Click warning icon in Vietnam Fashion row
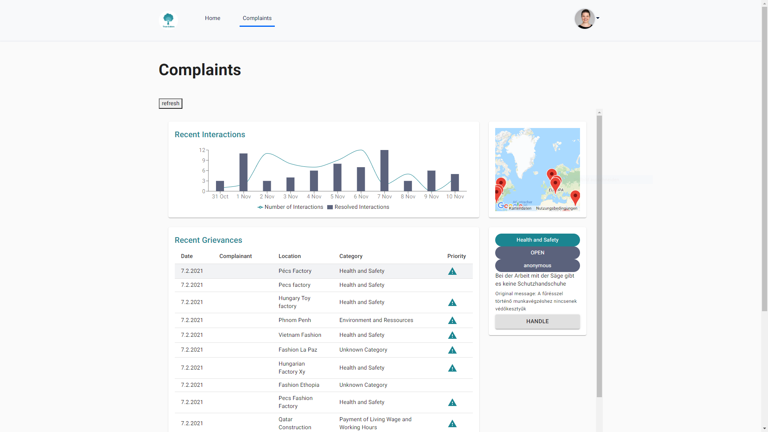 452,336
